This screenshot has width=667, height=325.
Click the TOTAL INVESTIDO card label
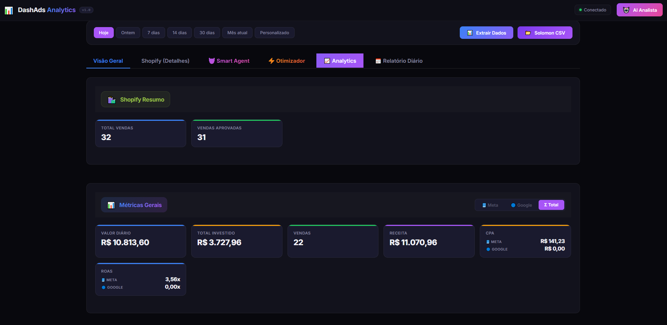tap(216, 233)
